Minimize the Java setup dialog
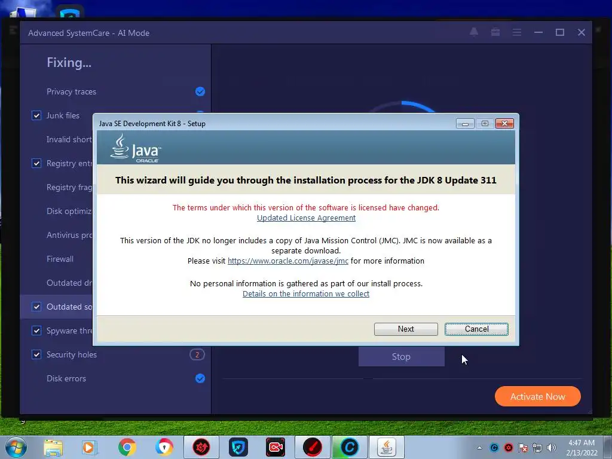Screen dimensions: 612x459 pyautogui.click(x=465, y=124)
